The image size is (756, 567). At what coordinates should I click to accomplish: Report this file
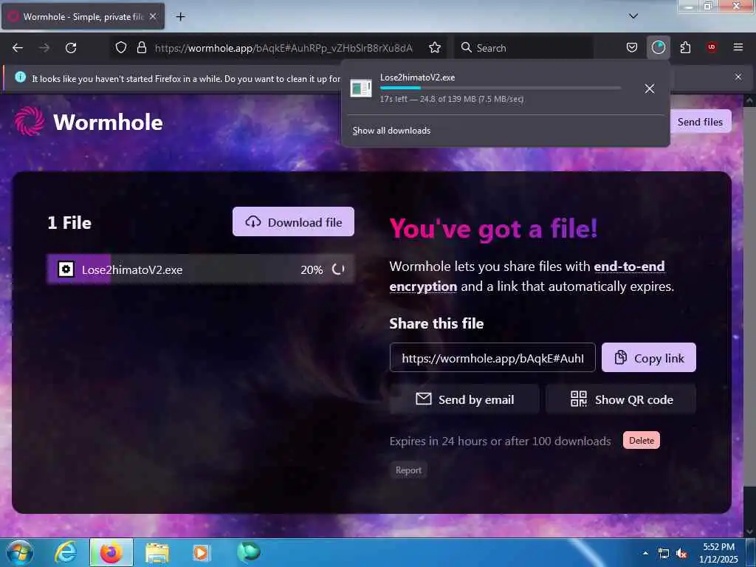[x=408, y=470]
